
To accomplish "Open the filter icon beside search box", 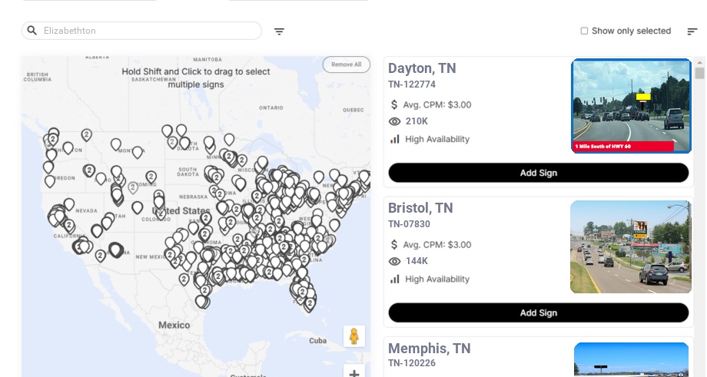I will [279, 31].
